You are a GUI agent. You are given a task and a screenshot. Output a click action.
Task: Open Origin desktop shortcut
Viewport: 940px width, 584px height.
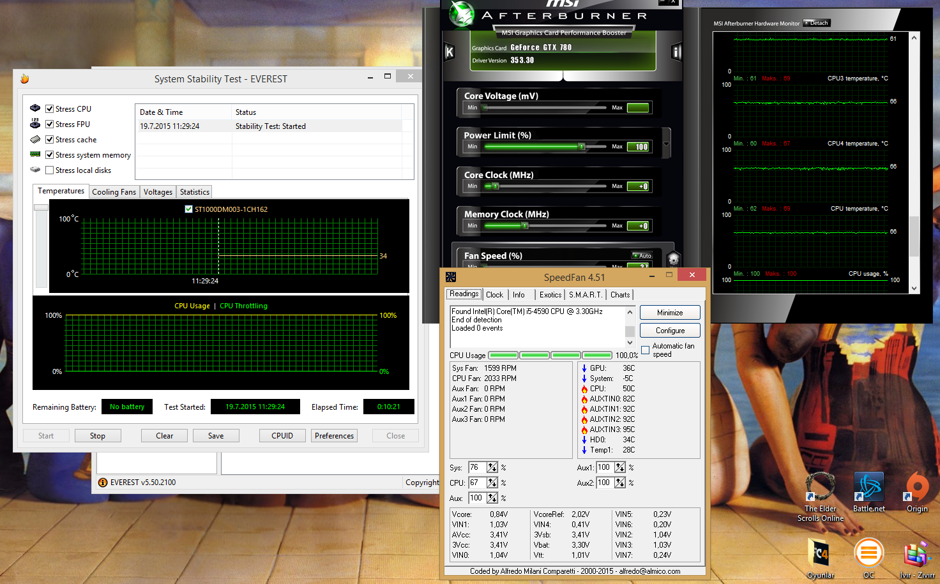tap(917, 492)
